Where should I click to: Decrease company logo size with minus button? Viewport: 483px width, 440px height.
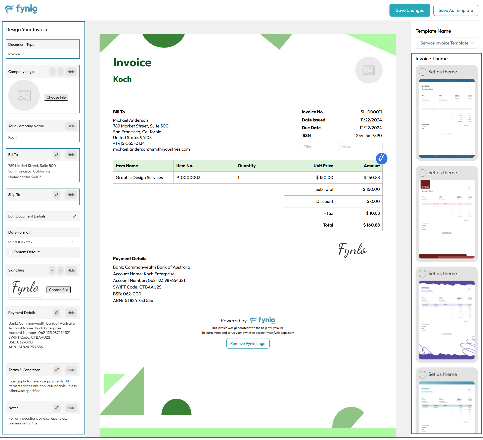tap(60, 72)
